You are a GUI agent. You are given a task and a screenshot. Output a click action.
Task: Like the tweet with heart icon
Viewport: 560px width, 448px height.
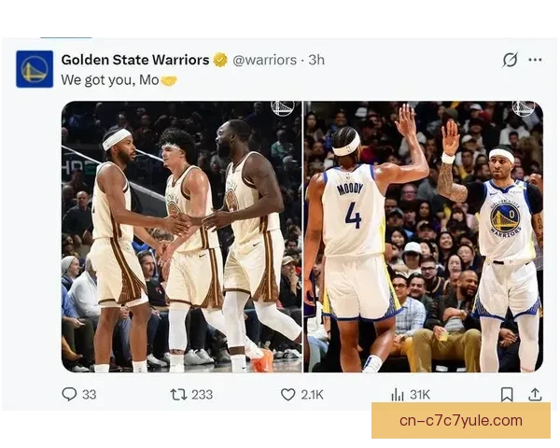[x=287, y=395]
